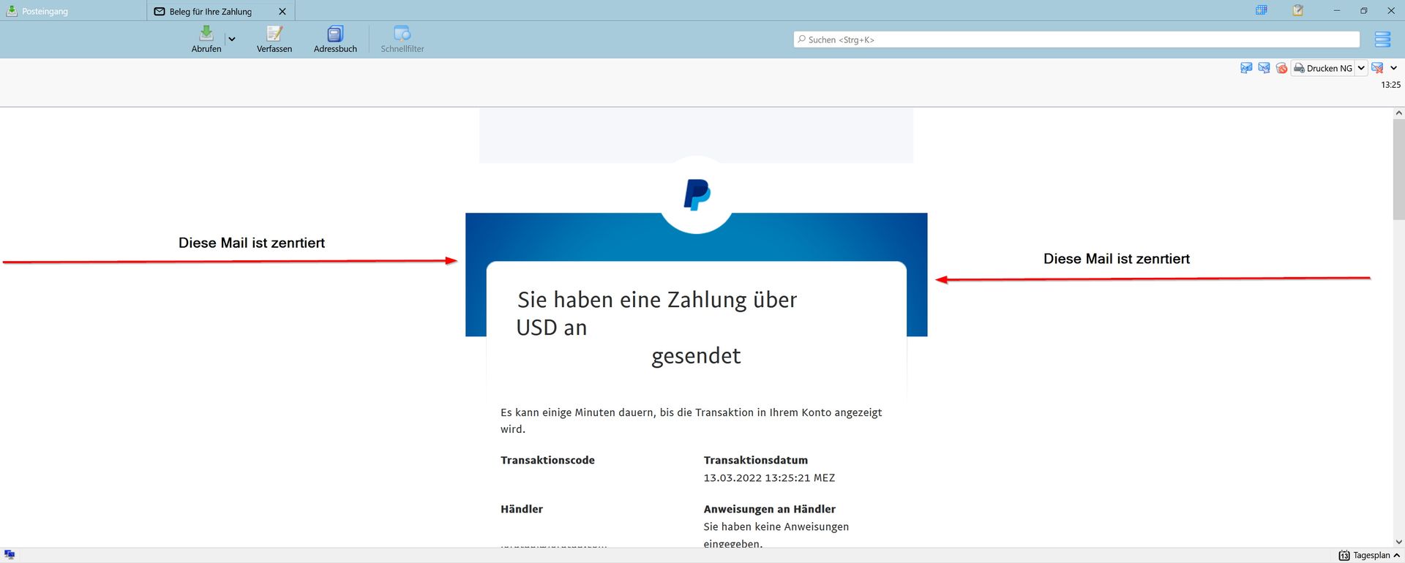Click the Drucken NG print button
Viewport: 1405px width, 563px height.
coord(1323,68)
